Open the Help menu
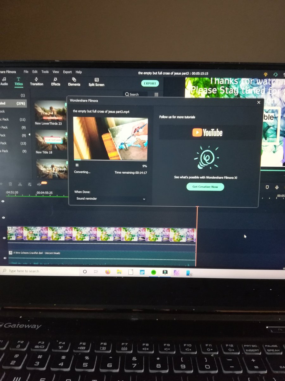285x381 pixels. [79, 72]
